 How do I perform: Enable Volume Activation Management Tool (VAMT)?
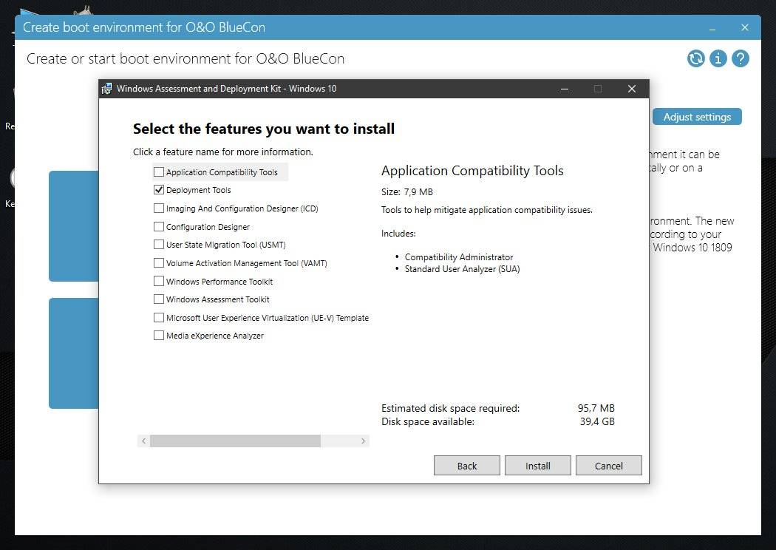point(158,262)
